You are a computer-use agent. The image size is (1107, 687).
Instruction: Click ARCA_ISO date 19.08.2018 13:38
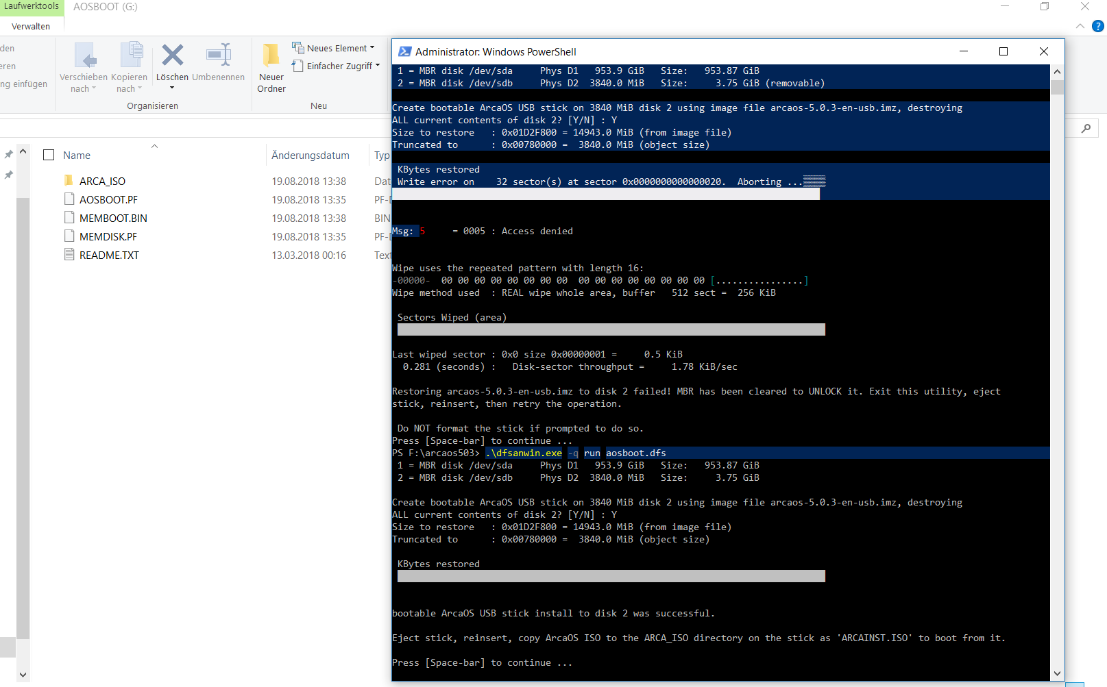pyautogui.click(x=309, y=181)
